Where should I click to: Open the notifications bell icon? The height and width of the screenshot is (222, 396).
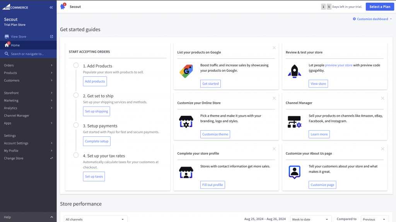pos(63,7)
